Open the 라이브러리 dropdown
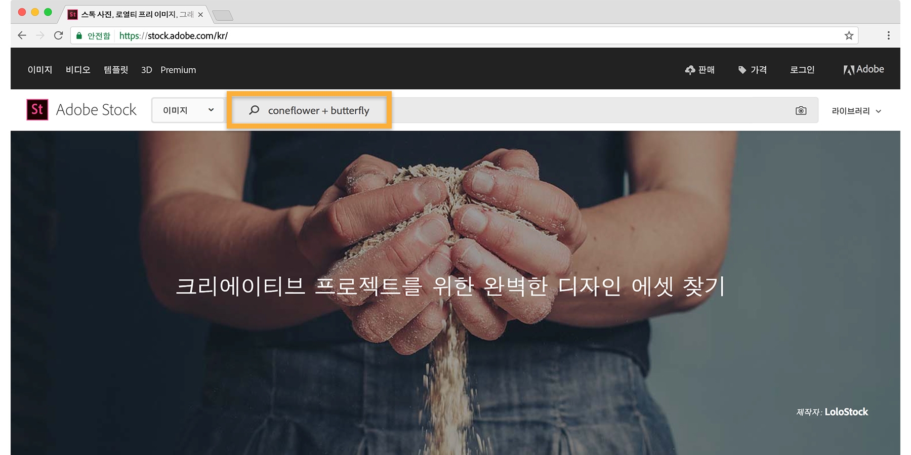Image resolution: width=911 pixels, height=455 pixels. pyautogui.click(x=856, y=111)
